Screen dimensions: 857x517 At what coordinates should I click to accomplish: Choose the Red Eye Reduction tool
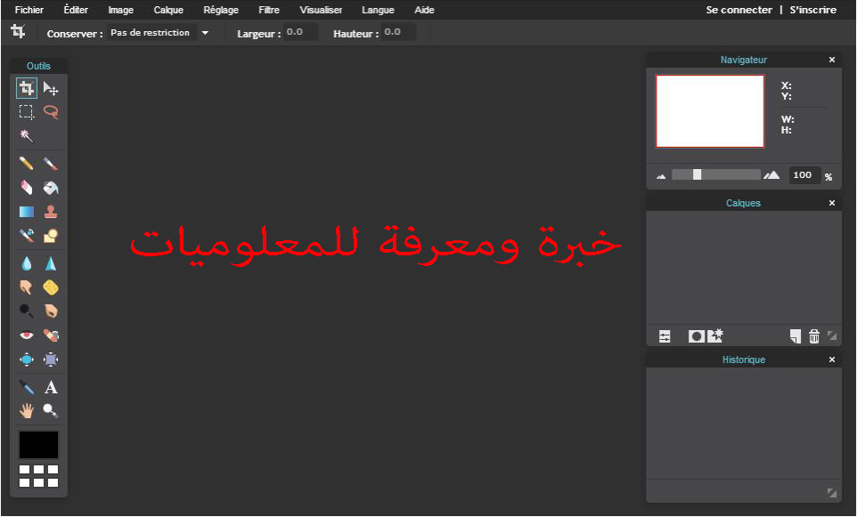(x=26, y=335)
